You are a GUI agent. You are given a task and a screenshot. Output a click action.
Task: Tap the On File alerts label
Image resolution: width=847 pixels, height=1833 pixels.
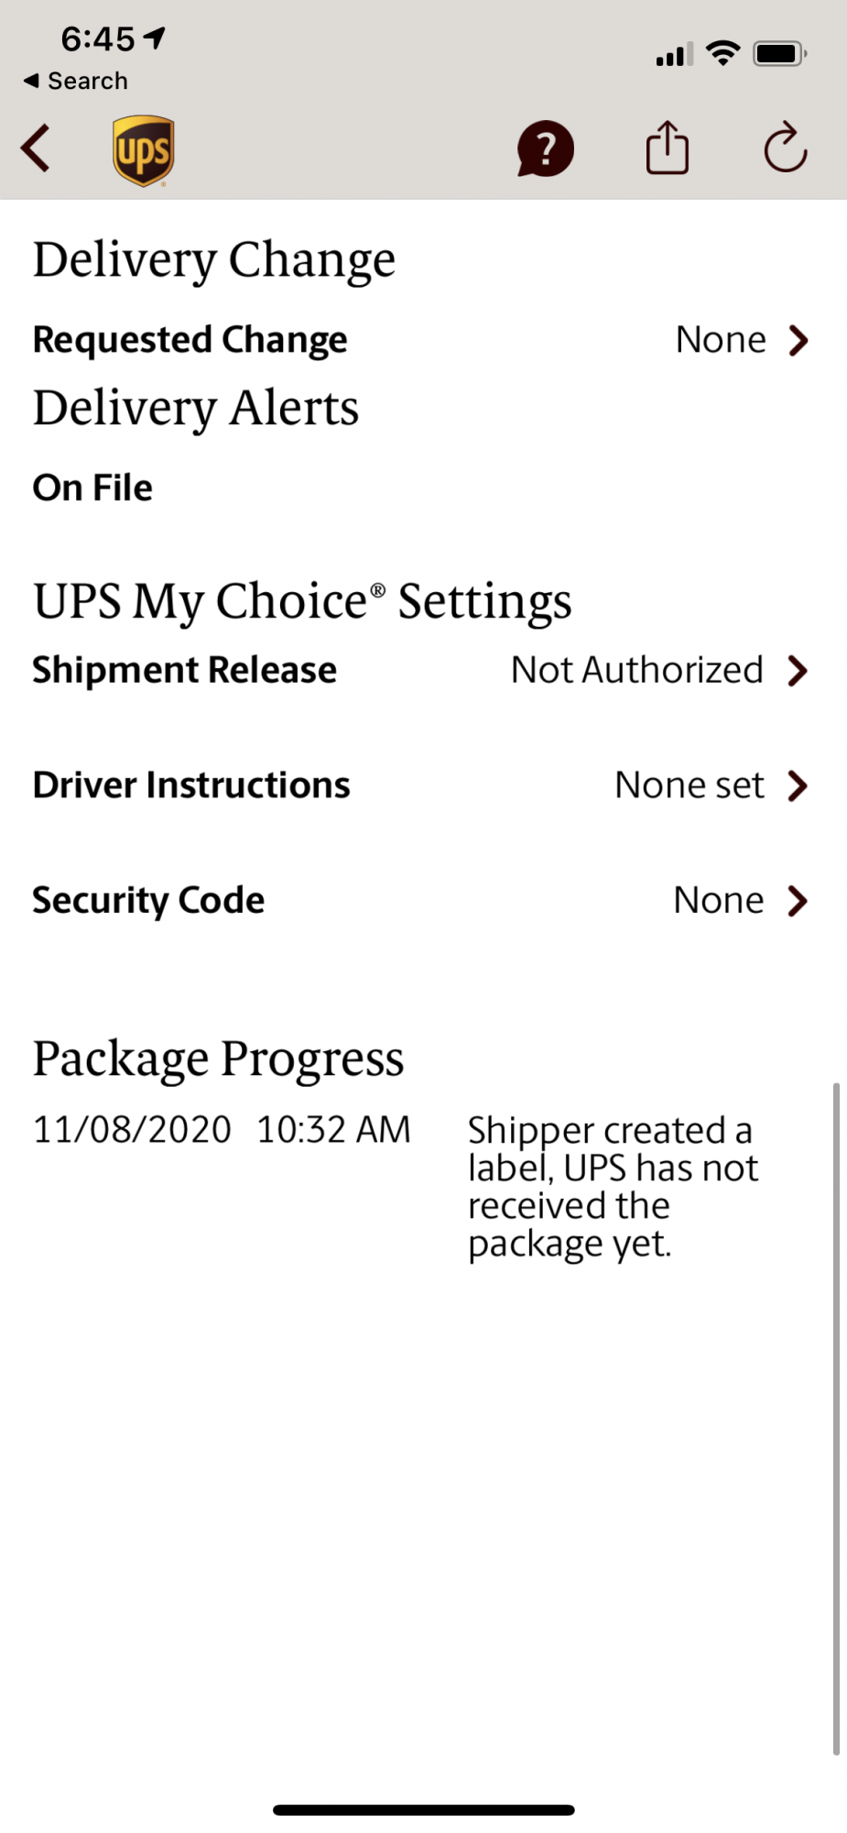point(92,488)
